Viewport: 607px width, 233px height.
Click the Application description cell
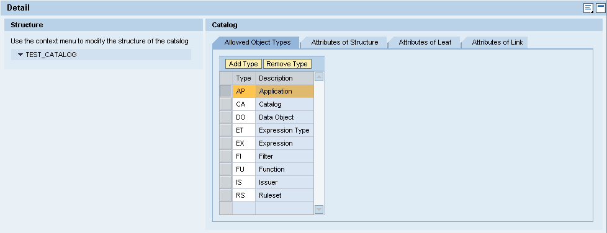284,91
